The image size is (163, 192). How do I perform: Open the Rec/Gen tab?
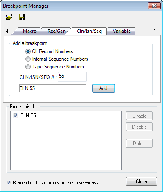pyautogui.click(x=56, y=31)
